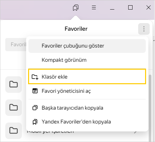Viewport: 155px width, 142px height.
Task: Toggle Kompakt görünüm option
Action: [x=87, y=60]
